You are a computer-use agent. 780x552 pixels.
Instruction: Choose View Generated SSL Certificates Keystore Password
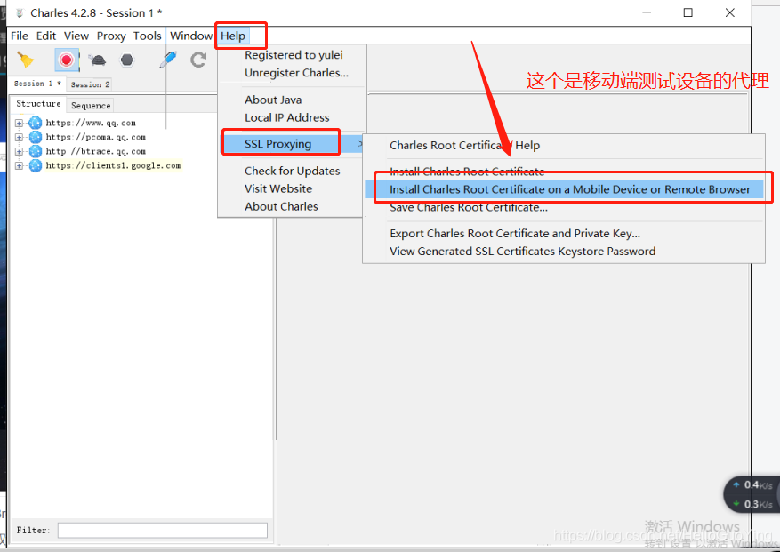click(523, 252)
